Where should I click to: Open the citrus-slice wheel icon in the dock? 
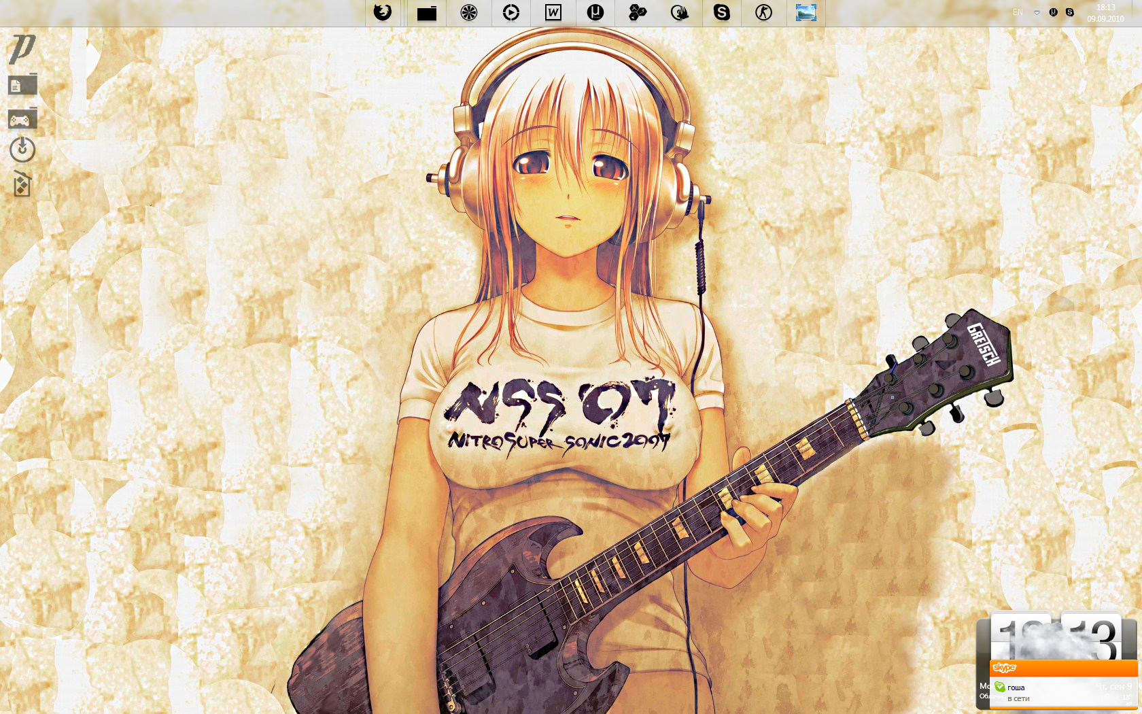(x=469, y=12)
